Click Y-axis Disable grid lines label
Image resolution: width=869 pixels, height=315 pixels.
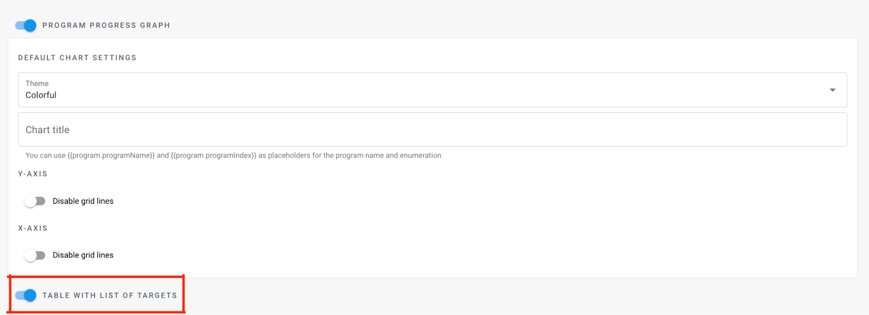[x=83, y=201]
